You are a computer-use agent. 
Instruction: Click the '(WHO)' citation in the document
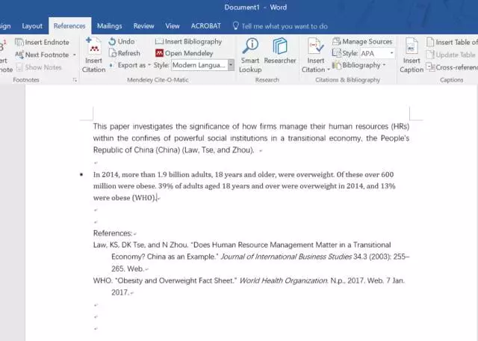[144, 198]
